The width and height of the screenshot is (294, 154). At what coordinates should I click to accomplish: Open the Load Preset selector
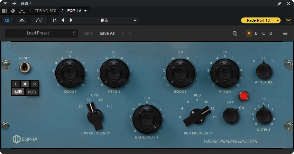(x=41, y=33)
